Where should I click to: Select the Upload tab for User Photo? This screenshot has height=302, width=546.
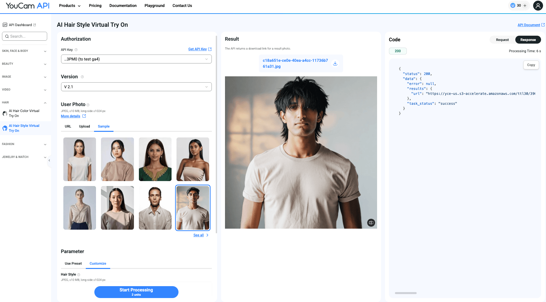84,127
